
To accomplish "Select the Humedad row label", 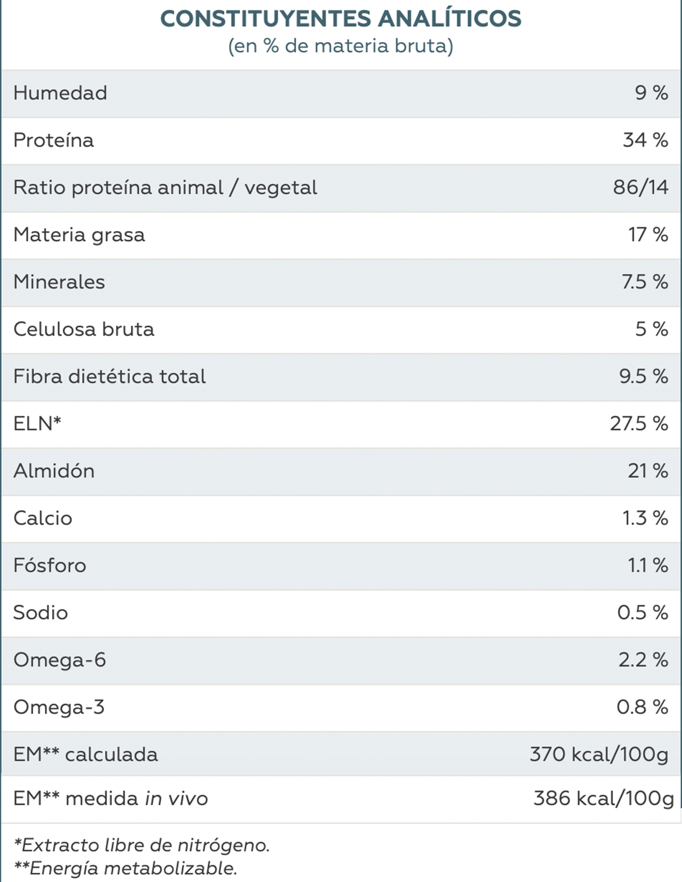I will click(x=60, y=93).
